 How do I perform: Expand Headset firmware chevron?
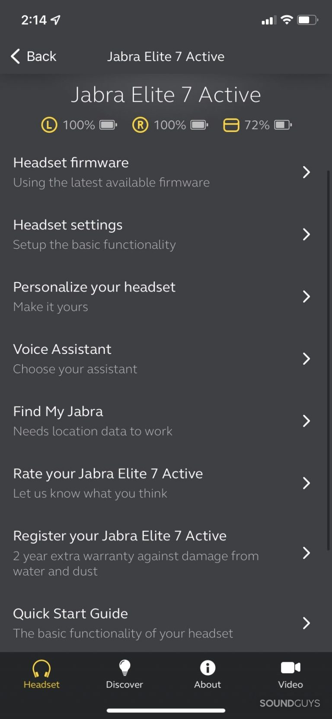point(306,172)
